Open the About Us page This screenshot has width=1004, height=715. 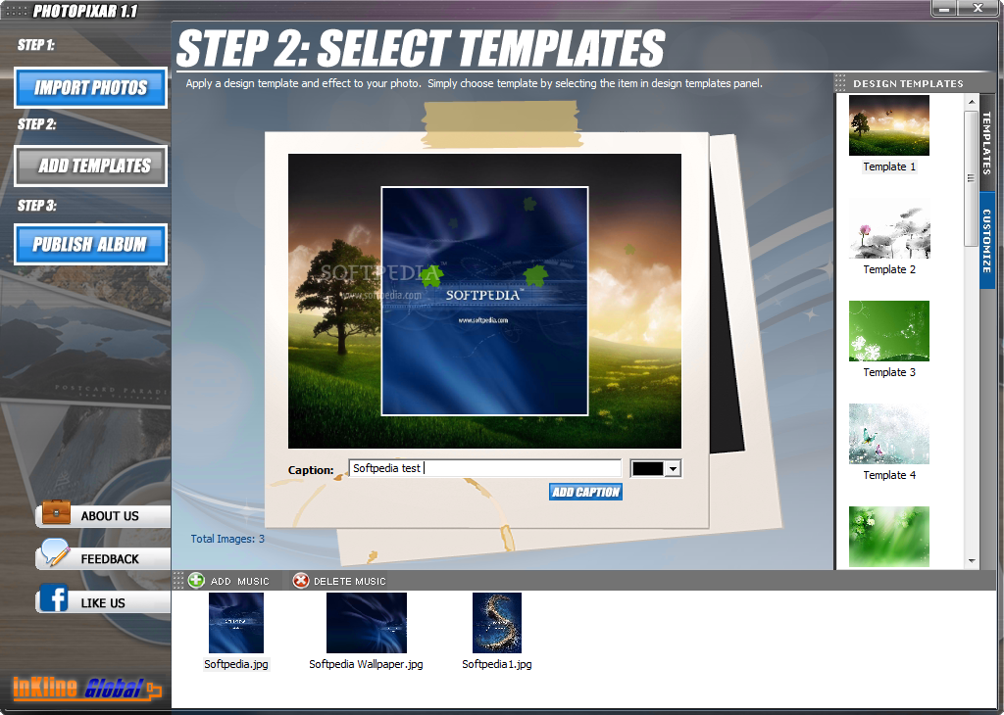(x=110, y=516)
